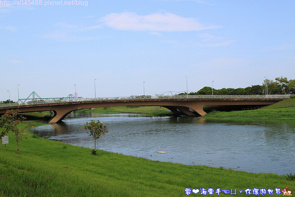Click the cartoon mascot icon in corner
295x197 pixels.
pos(287,191)
